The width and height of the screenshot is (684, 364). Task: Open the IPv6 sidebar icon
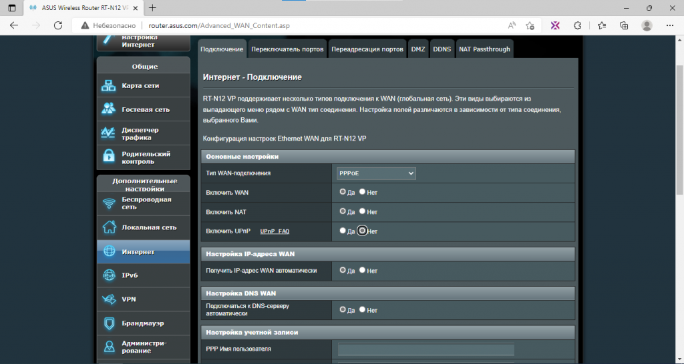[x=109, y=275]
